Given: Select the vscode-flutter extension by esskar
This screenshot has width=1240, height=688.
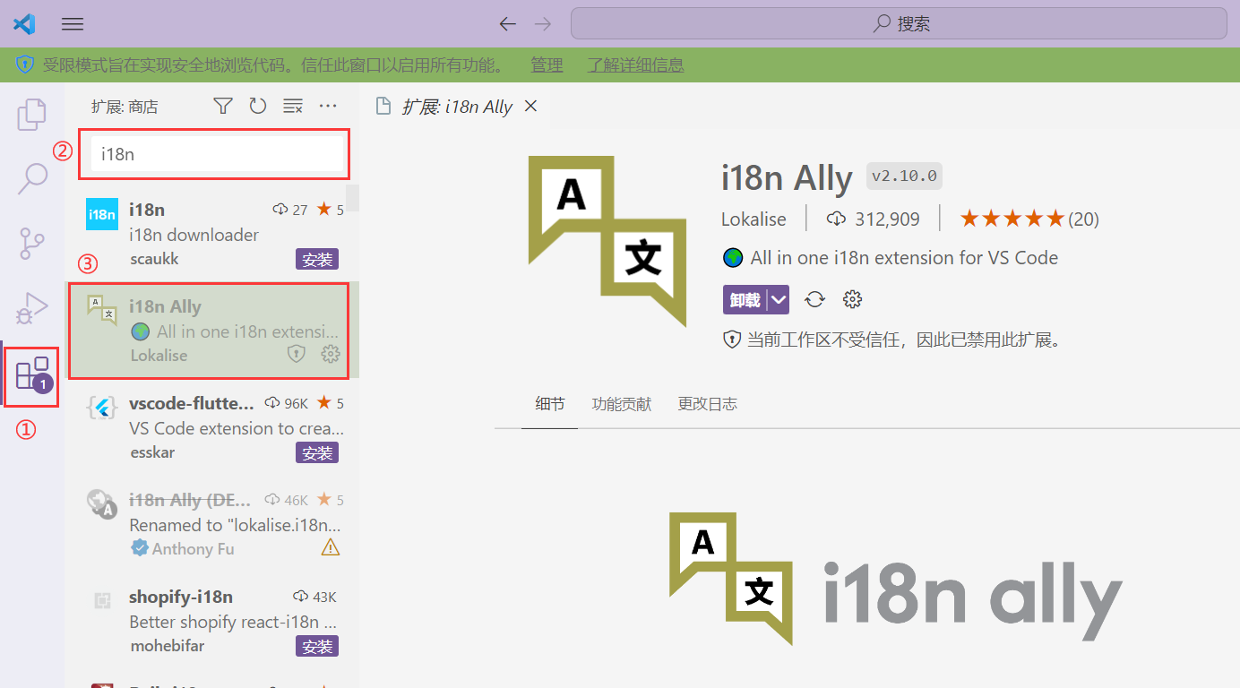Looking at the screenshot, I should tap(213, 426).
